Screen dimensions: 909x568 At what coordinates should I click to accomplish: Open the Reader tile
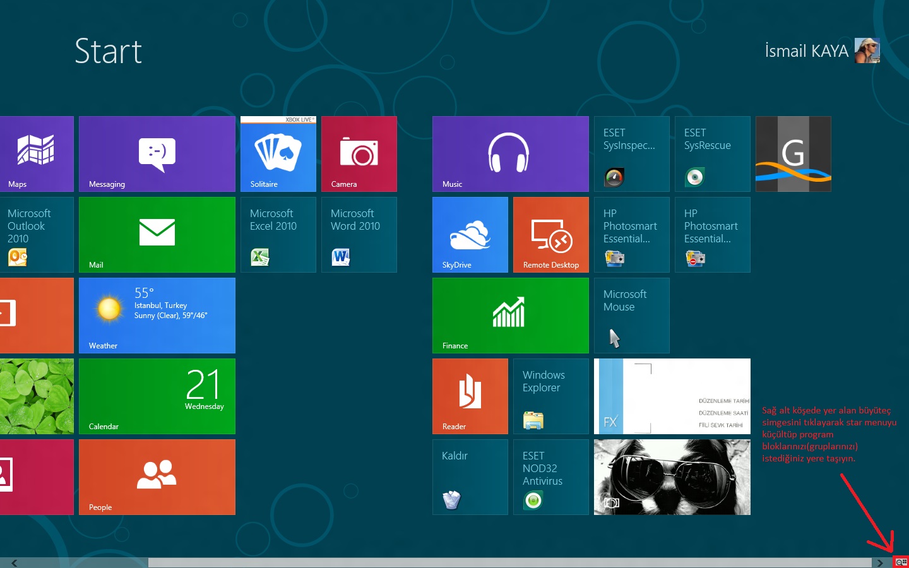click(470, 396)
